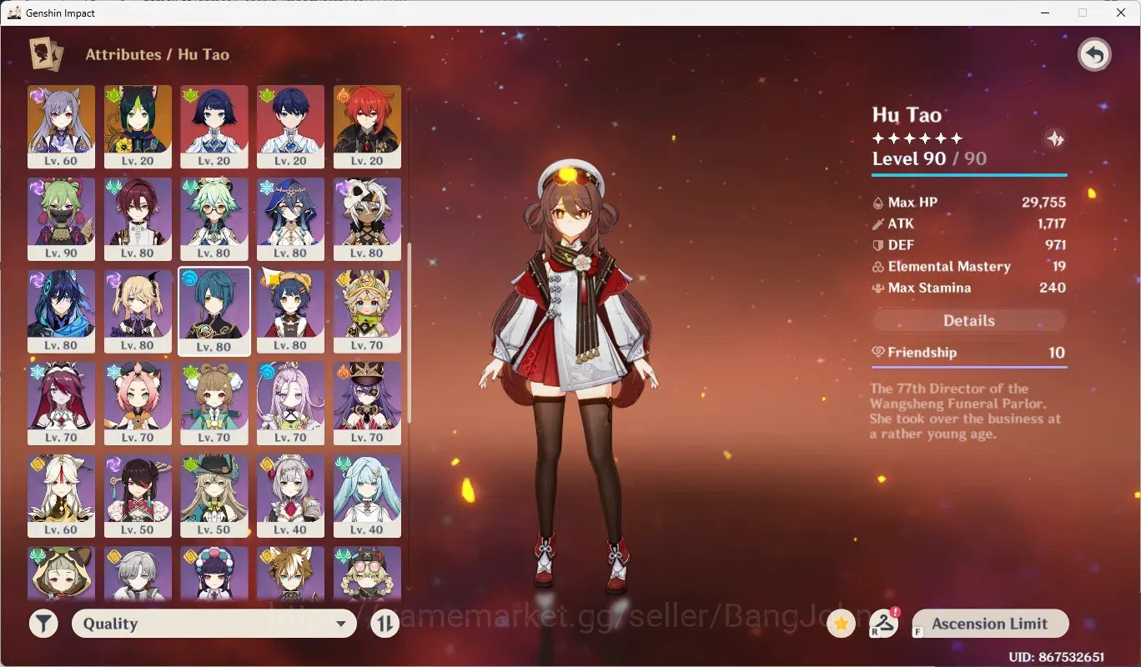
Task: Select highlighted Xingqiu card
Action: 214,312
